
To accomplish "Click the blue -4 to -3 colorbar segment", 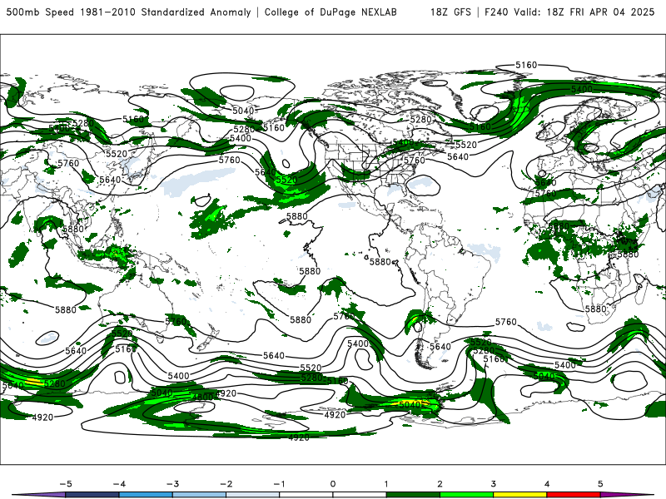I will pos(146,495).
